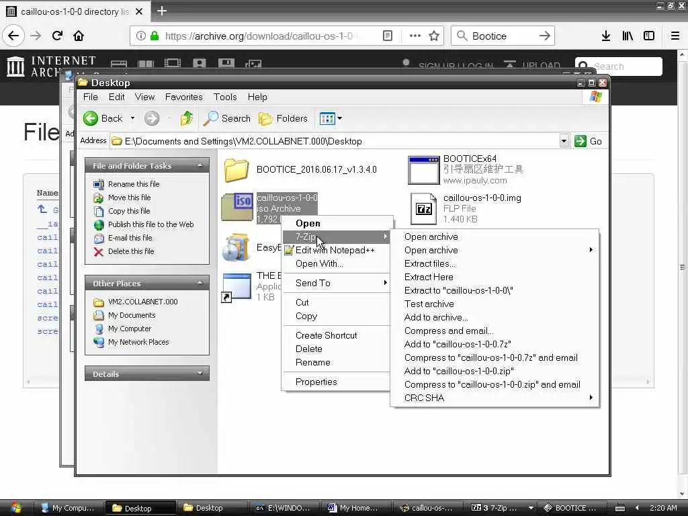Image resolution: width=688 pixels, height=516 pixels.
Task: Click the Windows Start orb
Action: tap(15, 508)
